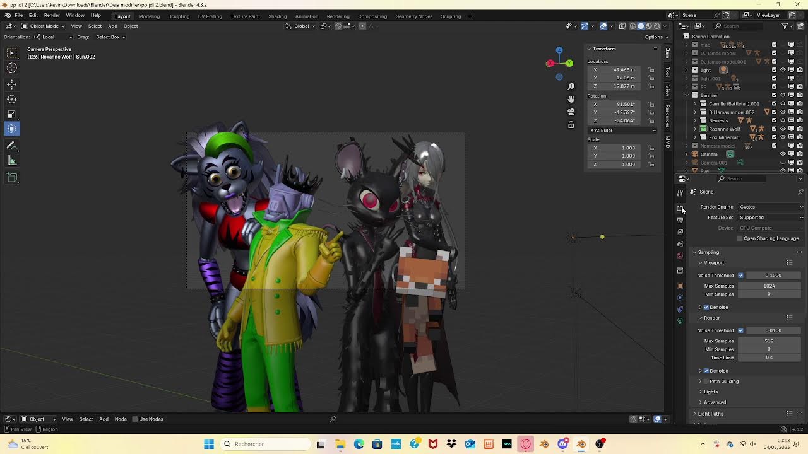Open the Object menu in viewport header
This screenshot has height=454, width=808.
131,26
